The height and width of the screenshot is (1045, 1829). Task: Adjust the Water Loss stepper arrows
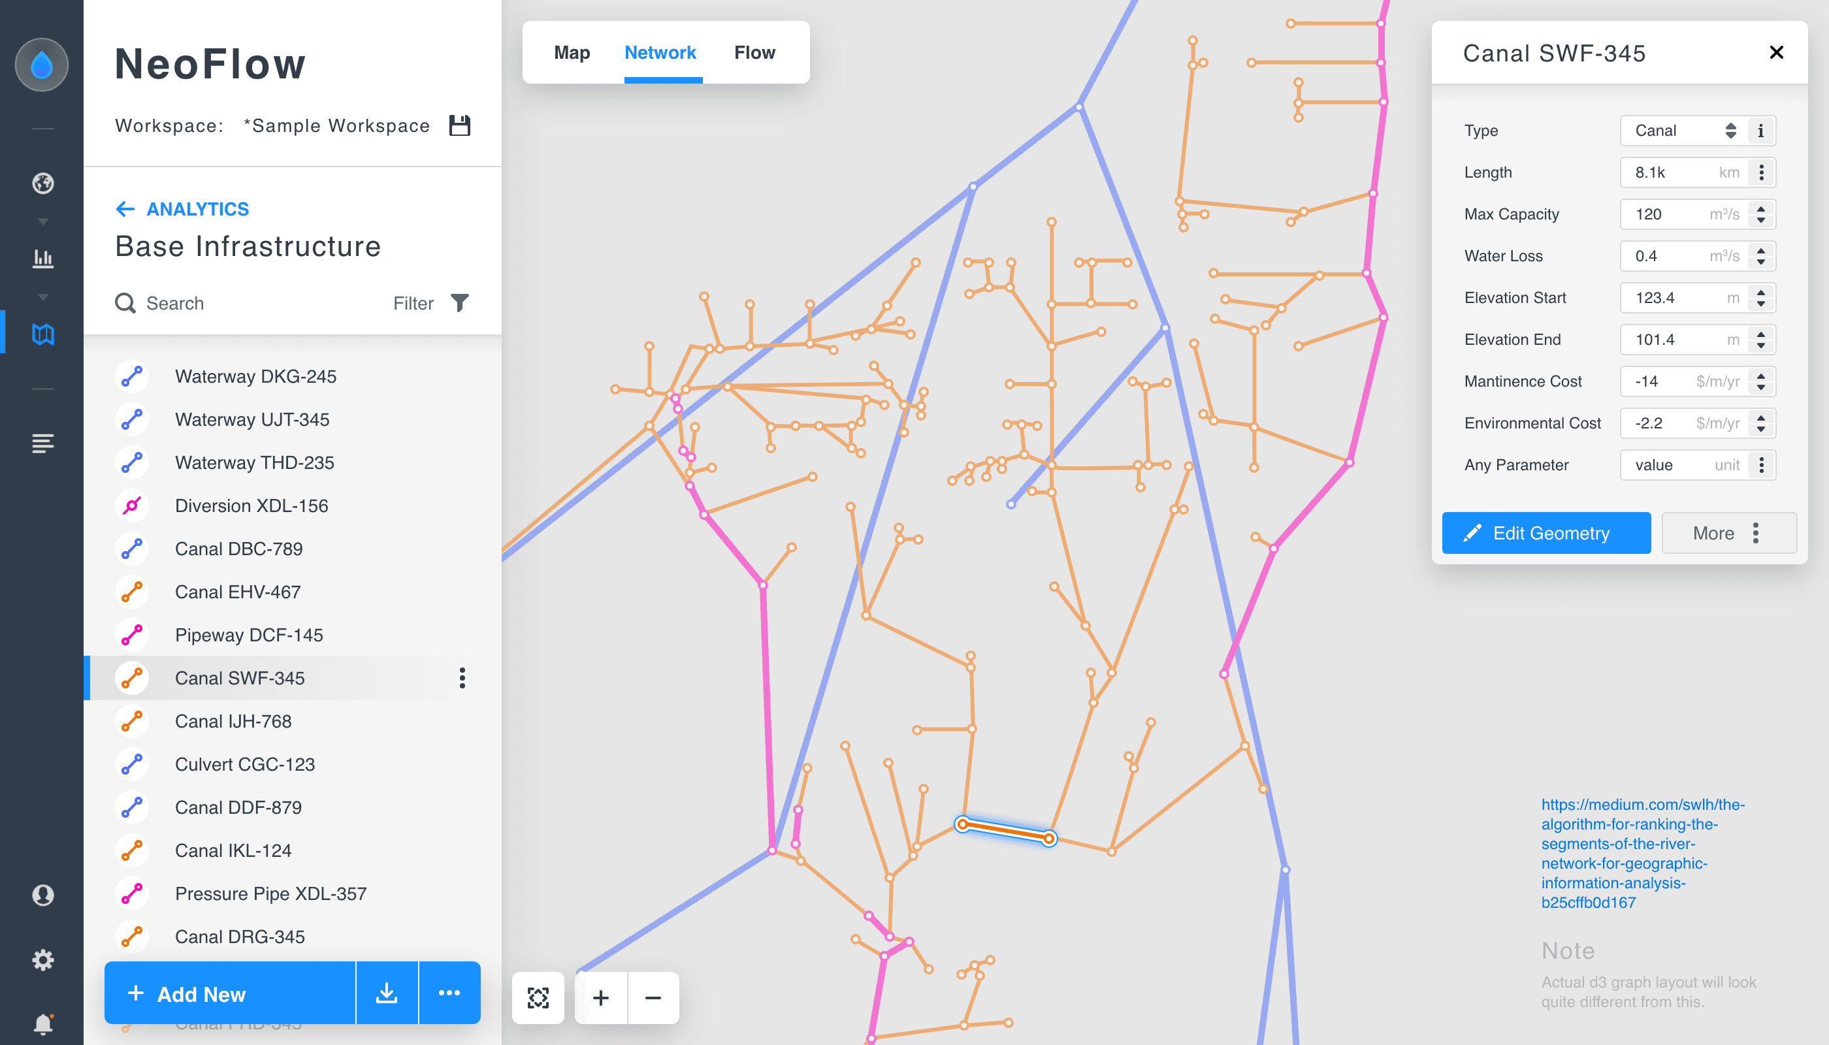[1761, 255]
